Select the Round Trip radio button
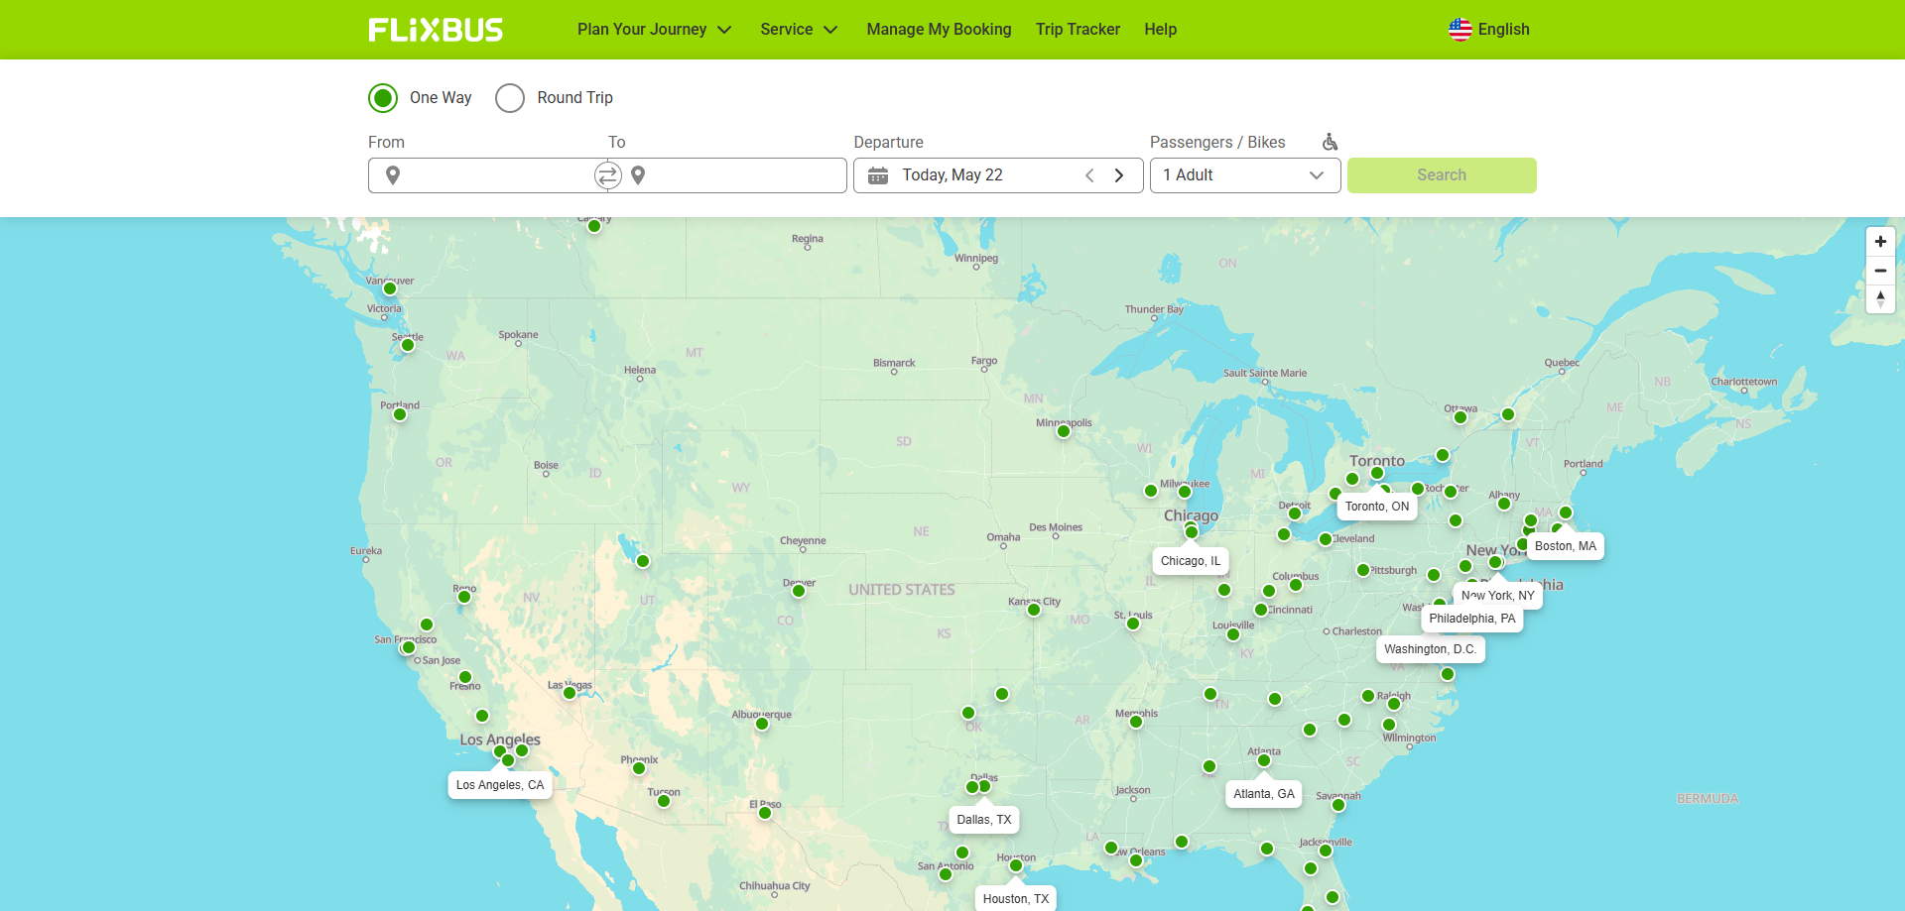Viewport: 1905px width, 911px height. (510, 98)
